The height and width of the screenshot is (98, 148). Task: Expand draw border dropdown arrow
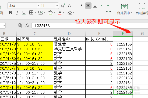(45, 13)
